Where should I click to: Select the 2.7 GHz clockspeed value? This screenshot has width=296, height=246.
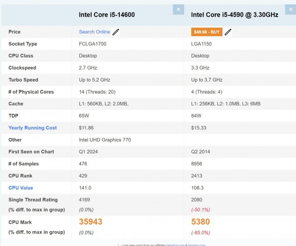coord(88,68)
